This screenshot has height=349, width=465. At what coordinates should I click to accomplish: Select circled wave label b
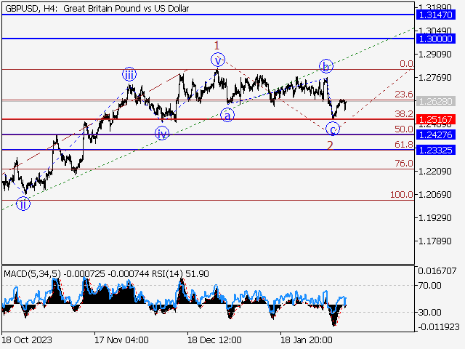click(x=326, y=66)
